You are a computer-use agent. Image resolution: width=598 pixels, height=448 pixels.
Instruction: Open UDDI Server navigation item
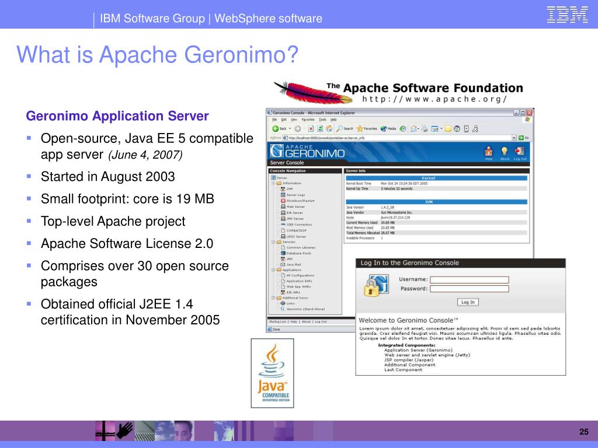click(x=293, y=236)
